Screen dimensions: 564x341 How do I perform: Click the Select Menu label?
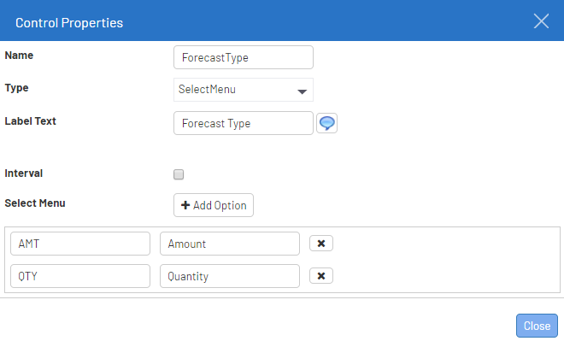tap(35, 203)
